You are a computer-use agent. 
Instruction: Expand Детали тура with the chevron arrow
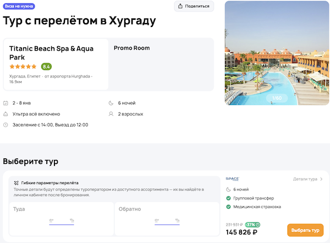(x=321, y=179)
